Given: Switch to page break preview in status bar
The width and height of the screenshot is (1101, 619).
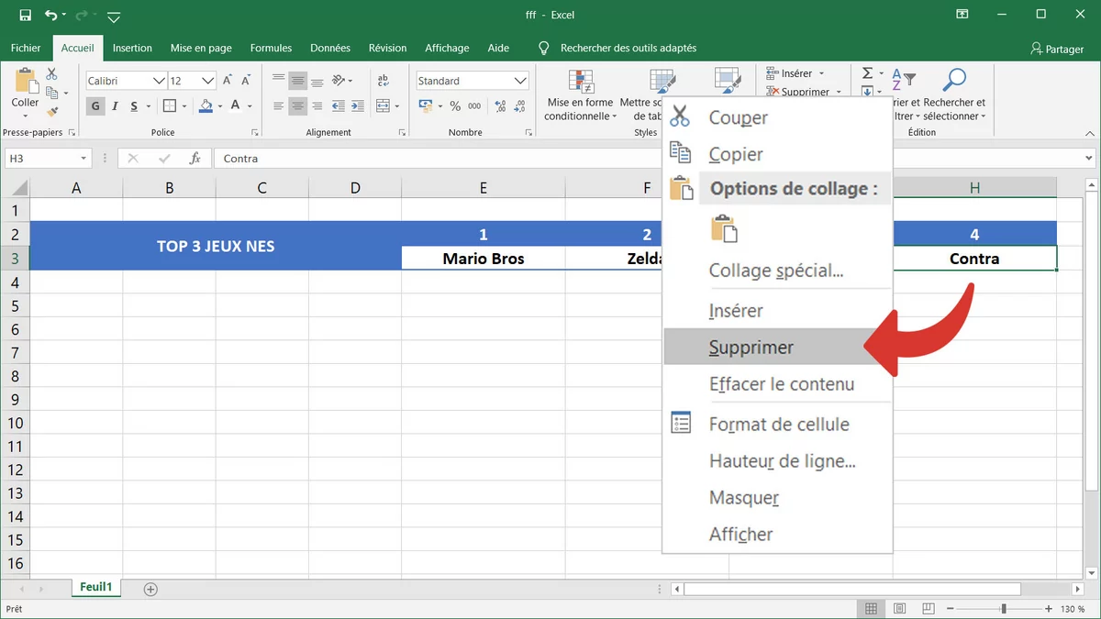Looking at the screenshot, I should pyautogui.click(x=928, y=609).
